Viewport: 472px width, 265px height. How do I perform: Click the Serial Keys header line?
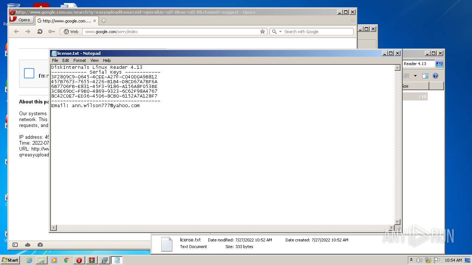coord(106,72)
